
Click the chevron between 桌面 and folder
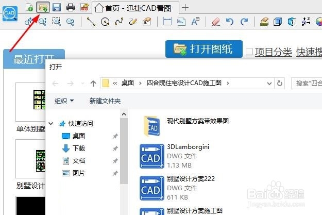pos(140,83)
